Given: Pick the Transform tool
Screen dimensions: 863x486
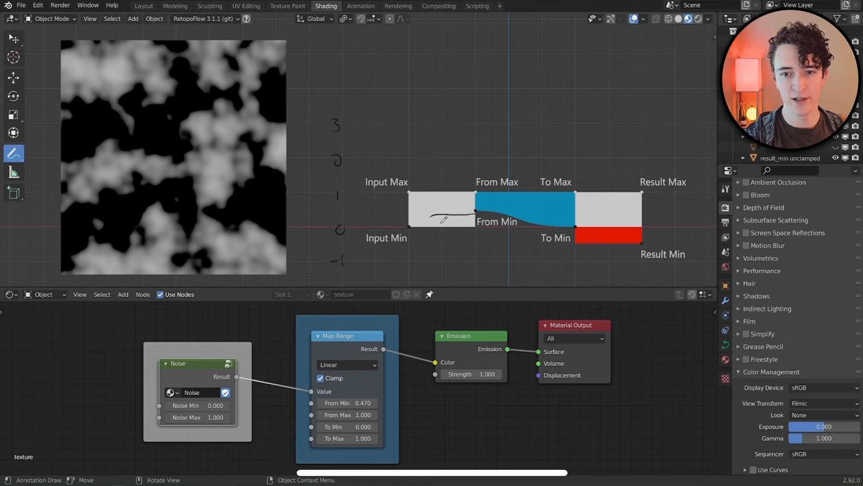Looking at the screenshot, I should pyautogui.click(x=13, y=133).
